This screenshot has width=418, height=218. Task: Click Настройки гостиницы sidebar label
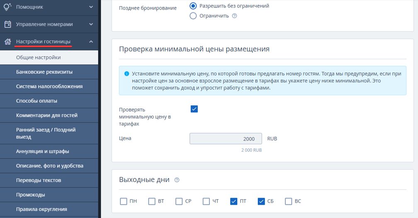click(43, 41)
